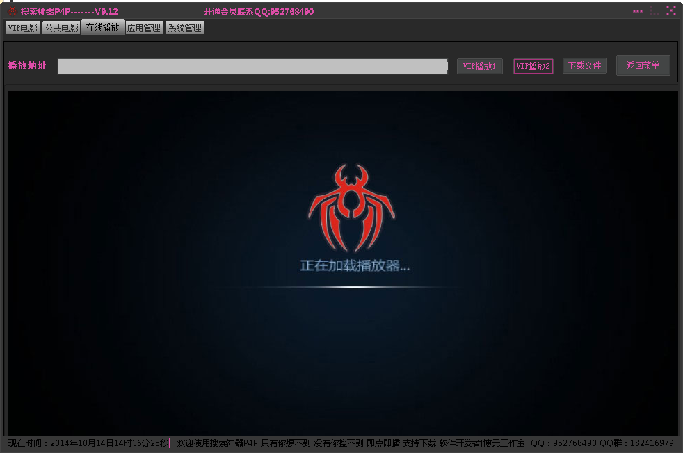Click the 正在加载播放器 loading text

click(355, 265)
